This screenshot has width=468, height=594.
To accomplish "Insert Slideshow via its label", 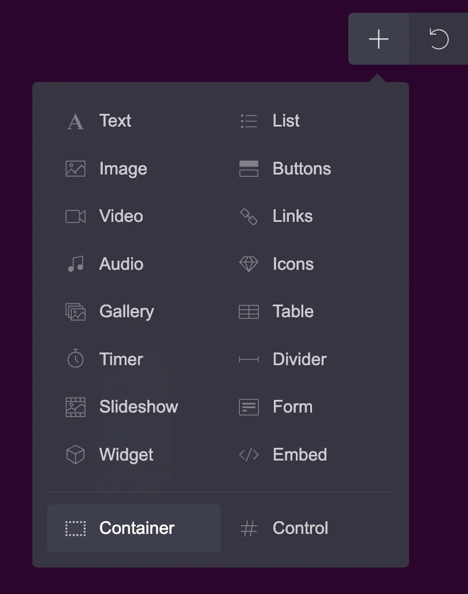I will 139,407.
